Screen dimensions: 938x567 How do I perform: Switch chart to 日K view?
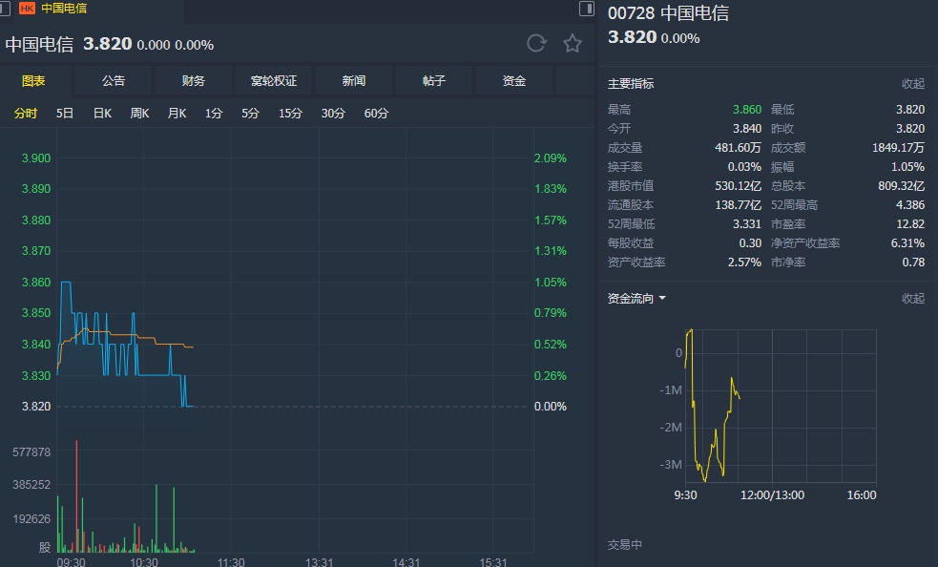102,114
